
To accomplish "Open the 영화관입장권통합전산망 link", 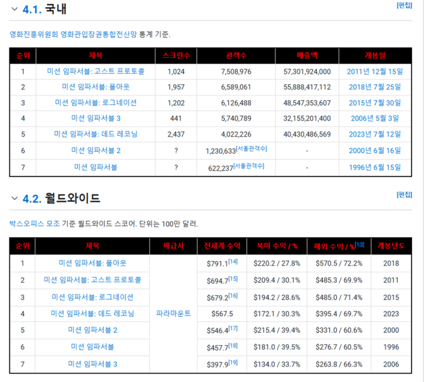I will pos(99,35).
